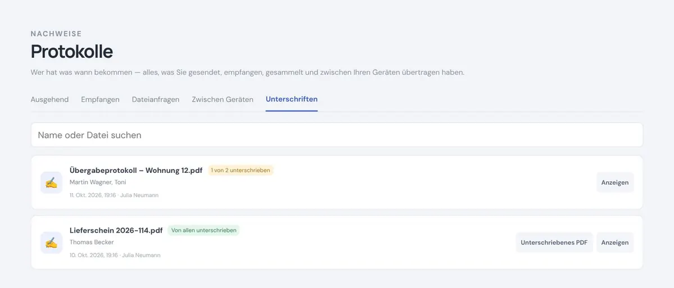Go to the Zwischen Geräten tab

222,99
